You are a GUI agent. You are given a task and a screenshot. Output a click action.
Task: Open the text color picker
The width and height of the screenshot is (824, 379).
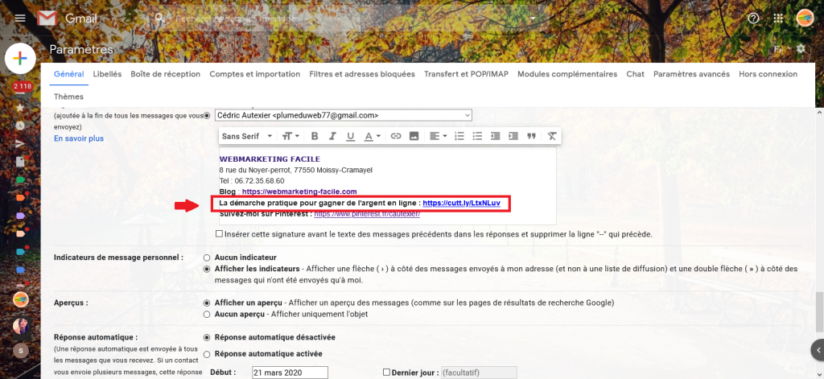372,136
